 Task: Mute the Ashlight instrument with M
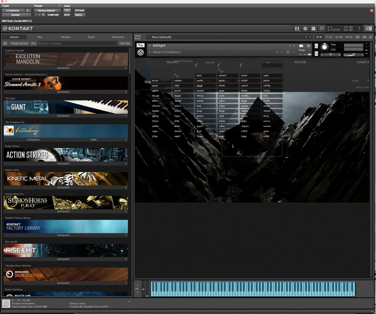[316, 54]
